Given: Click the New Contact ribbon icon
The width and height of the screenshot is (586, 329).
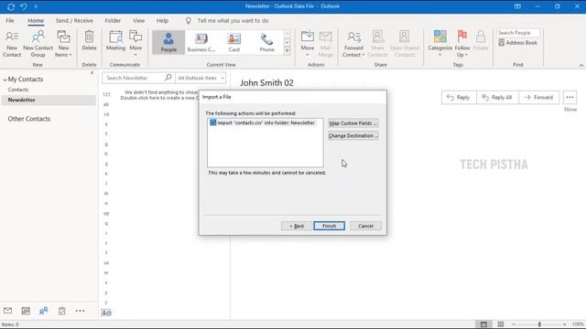Looking at the screenshot, I should click(12, 44).
